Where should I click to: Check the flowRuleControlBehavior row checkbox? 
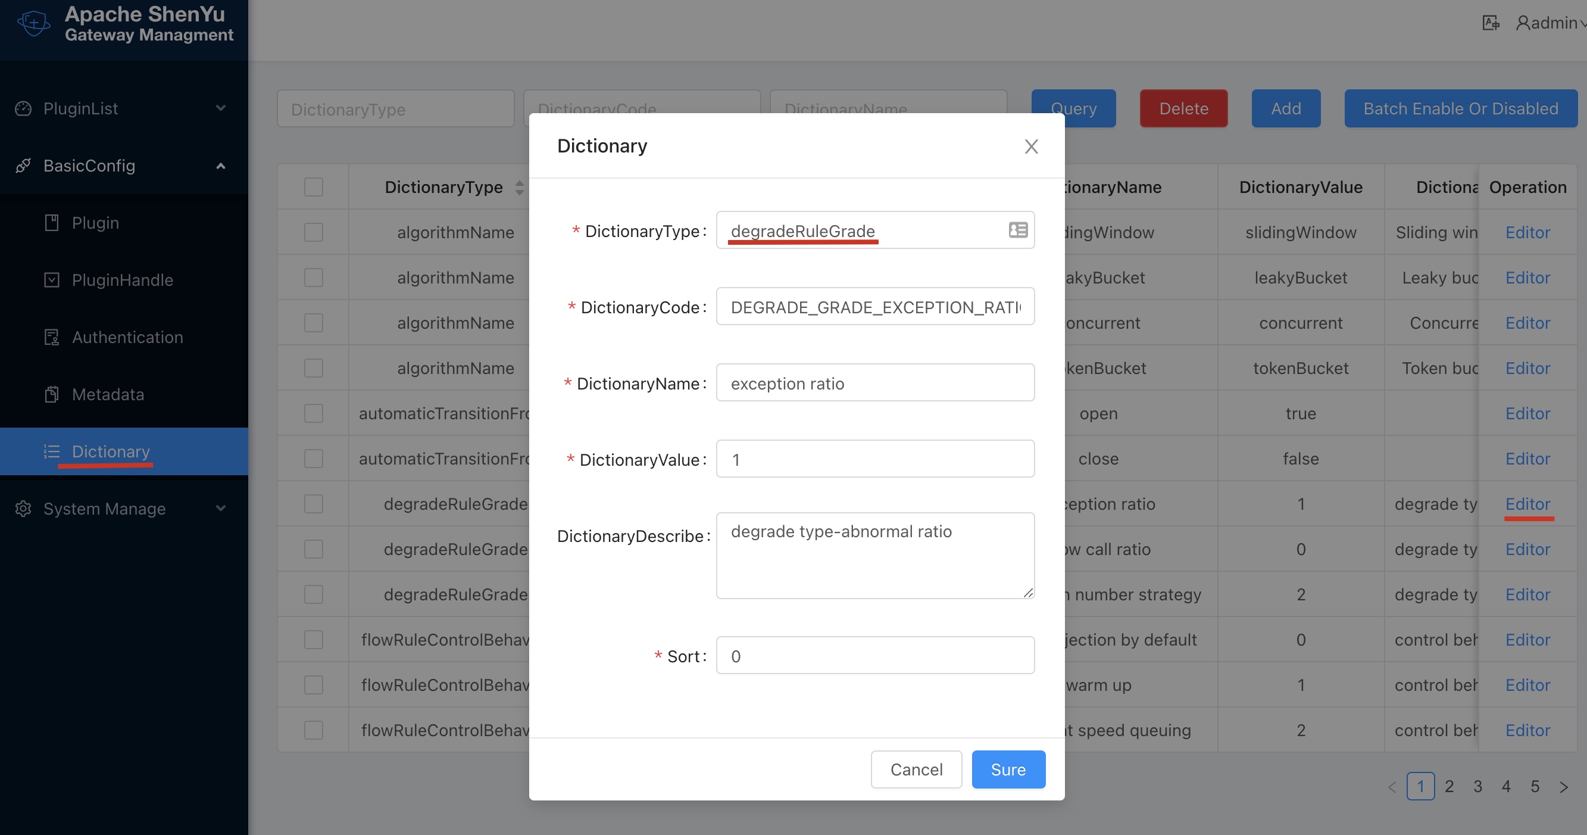[313, 639]
